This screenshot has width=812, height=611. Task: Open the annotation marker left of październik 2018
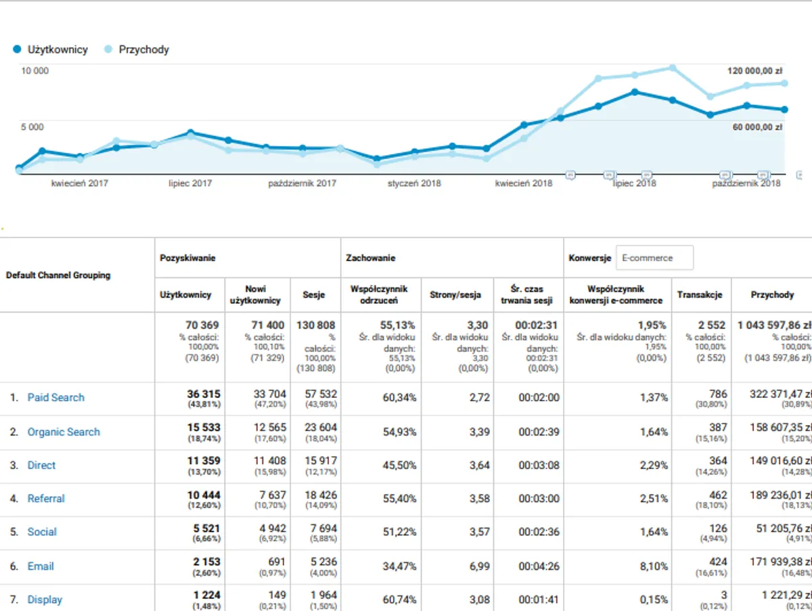click(x=725, y=174)
